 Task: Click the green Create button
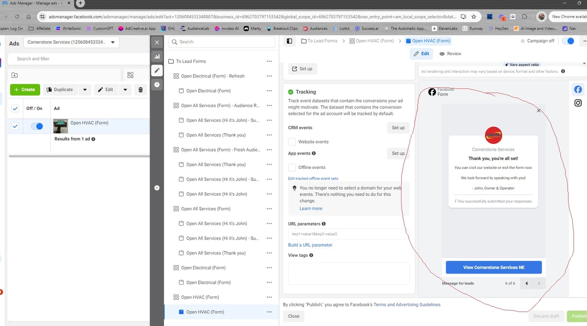point(25,89)
